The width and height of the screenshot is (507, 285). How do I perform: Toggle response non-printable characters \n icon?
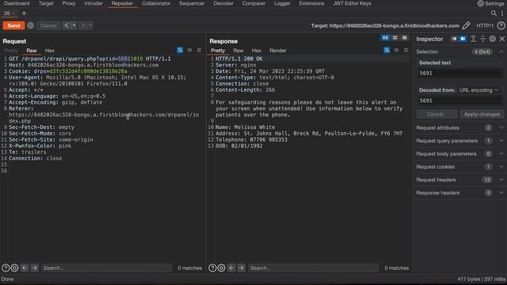pos(396,50)
